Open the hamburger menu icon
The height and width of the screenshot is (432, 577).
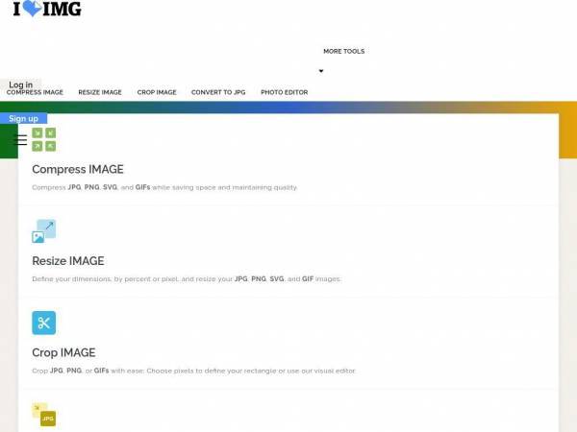click(20, 139)
